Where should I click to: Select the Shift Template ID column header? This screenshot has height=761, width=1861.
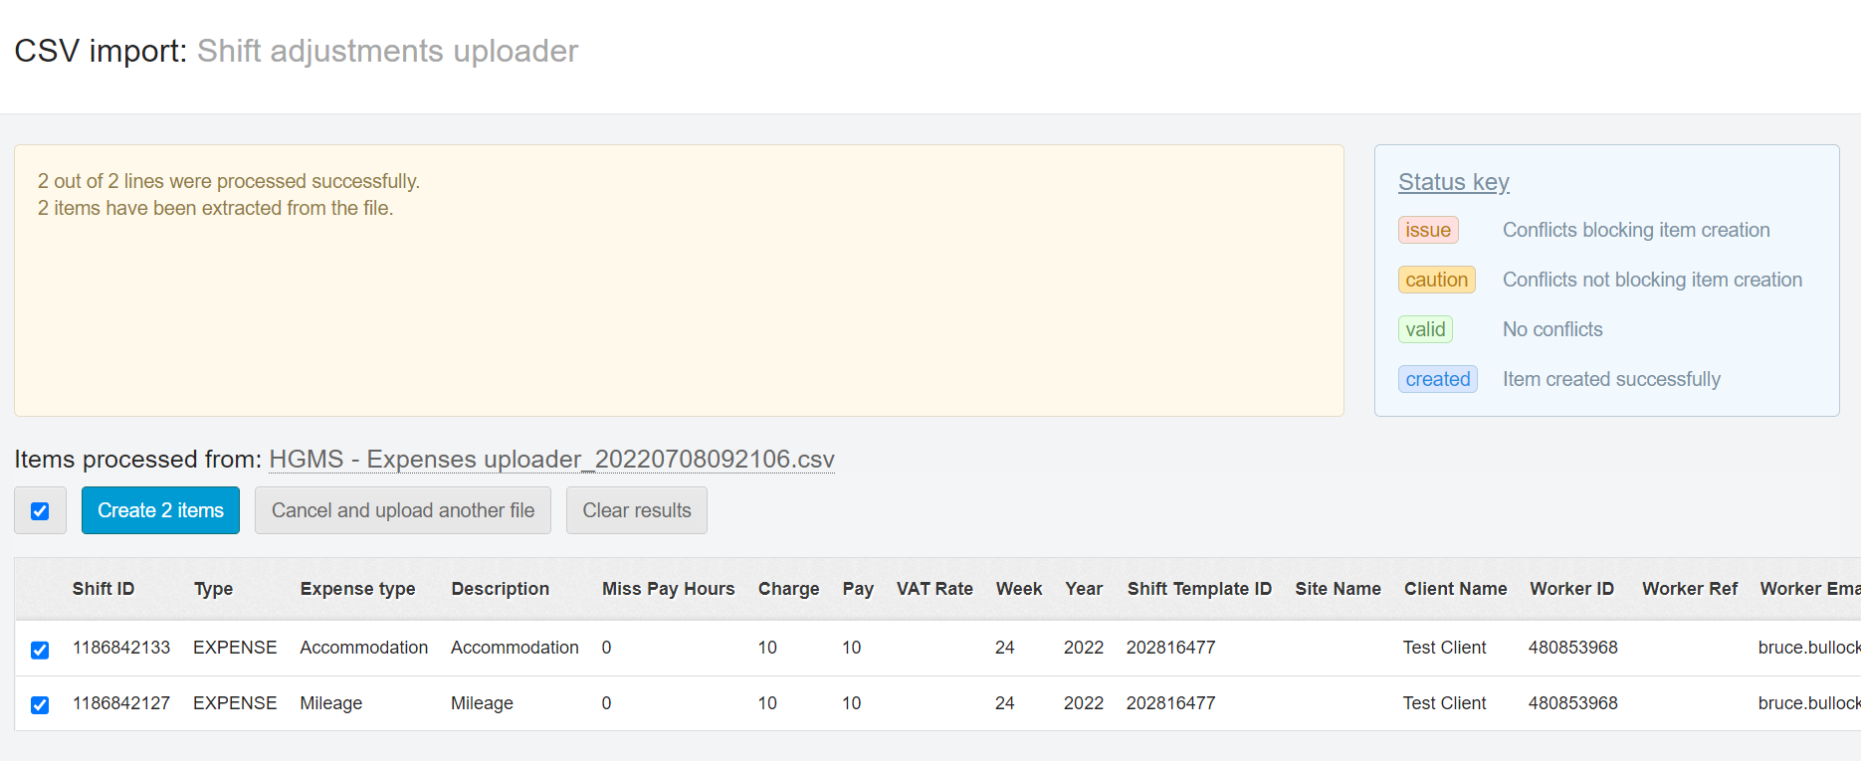point(1199,589)
